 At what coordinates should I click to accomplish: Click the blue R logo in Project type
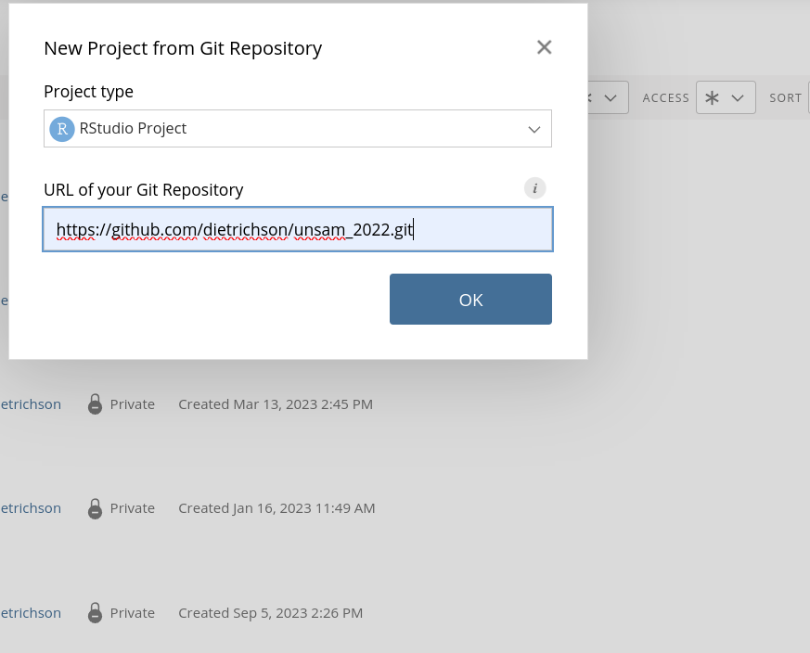click(62, 129)
